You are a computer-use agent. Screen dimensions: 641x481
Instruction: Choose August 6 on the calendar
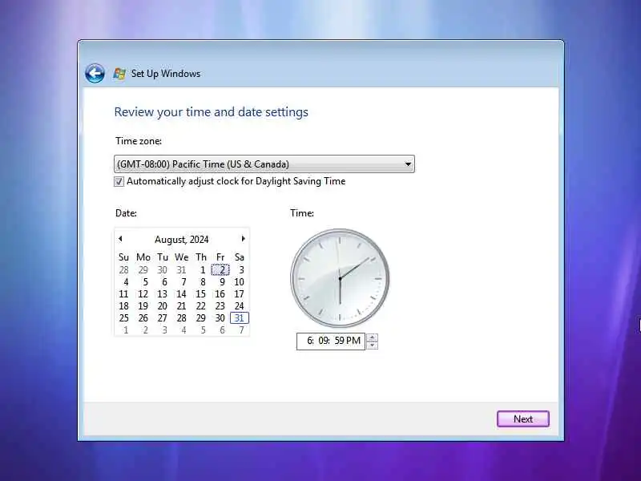point(164,282)
